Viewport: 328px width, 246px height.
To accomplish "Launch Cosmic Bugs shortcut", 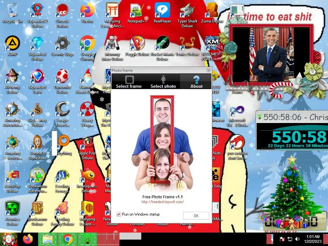I will click(62, 46).
